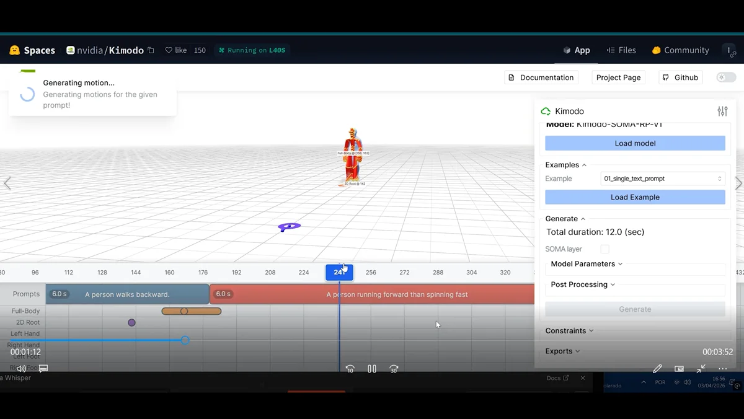Enable the SOMA layer checkbox
744x419 pixels.
coord(604,249)
